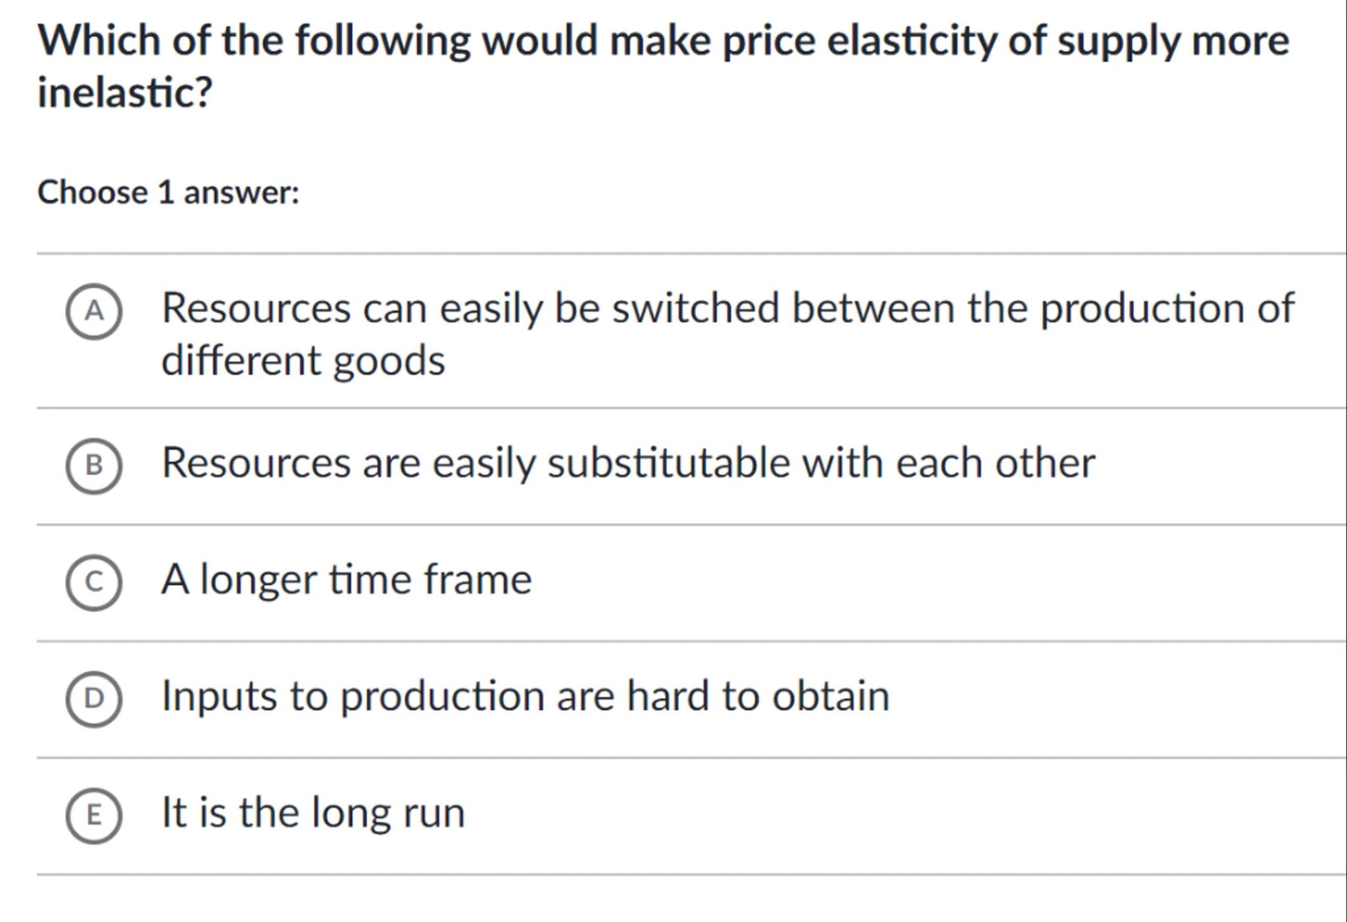Pick the "A longer time frame" answer
The height and width of the screenshot is (922, 1347).
(347, 579)
